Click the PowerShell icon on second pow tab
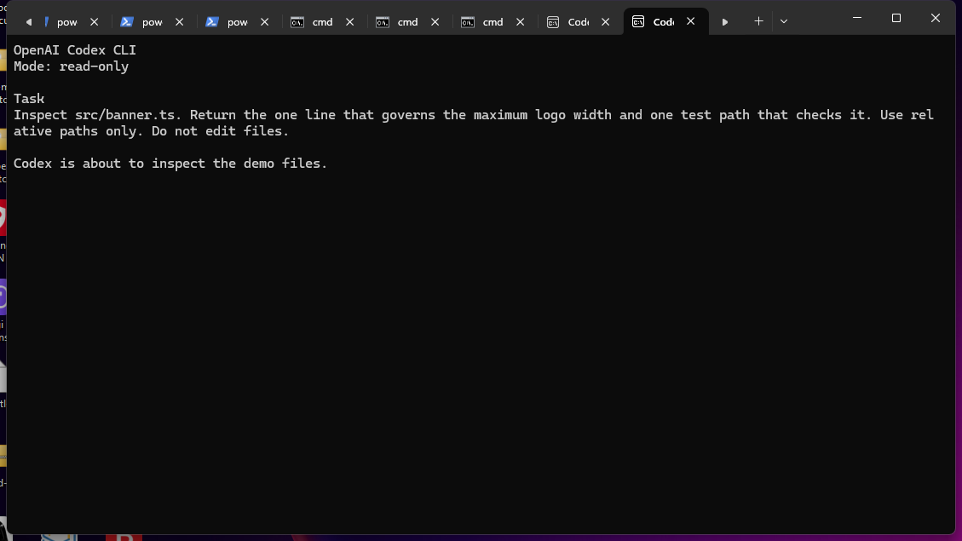Image resolution: width=962 pixels, height=541 pixels. point(126,21)
